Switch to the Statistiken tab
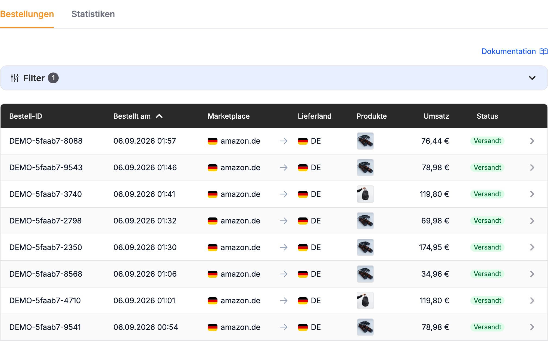The height and width of the screenshot is (341, 548). 93,14
